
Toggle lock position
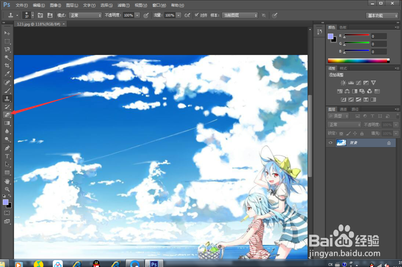pyautogui.click(x=355, y=133)
